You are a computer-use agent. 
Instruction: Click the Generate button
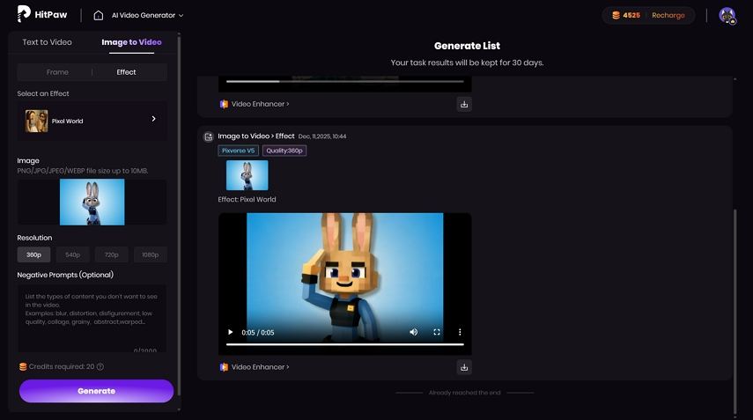pos(97,391)
